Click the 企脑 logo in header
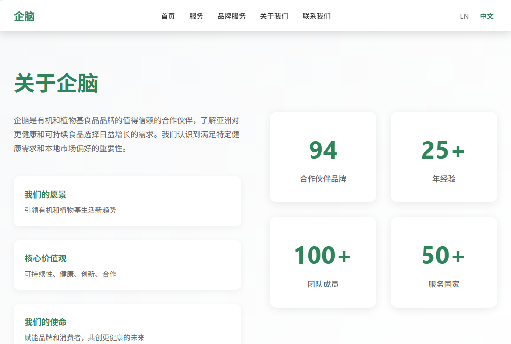This screenshot has height=344, width=511. pos(24,16)
